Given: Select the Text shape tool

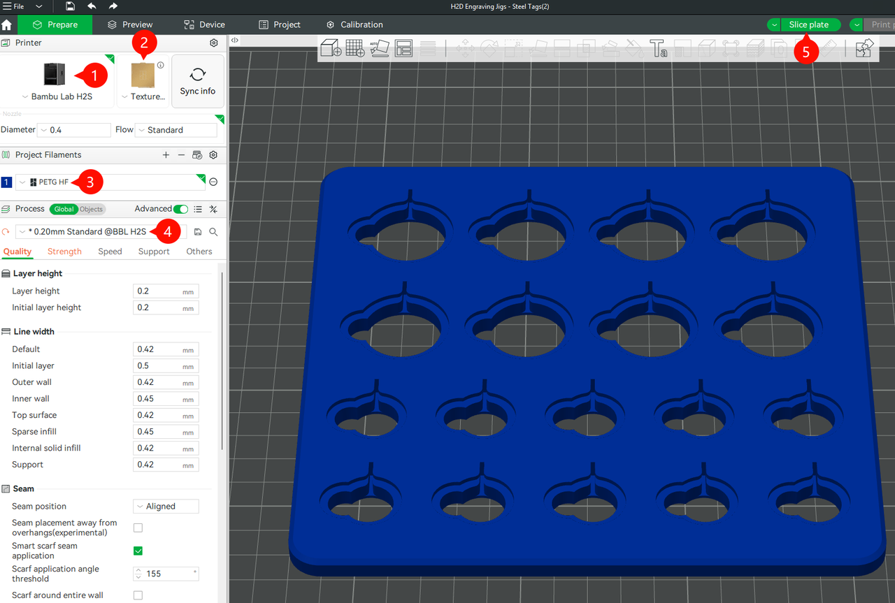Looking at the screenshot, I should tap(658, 48).
